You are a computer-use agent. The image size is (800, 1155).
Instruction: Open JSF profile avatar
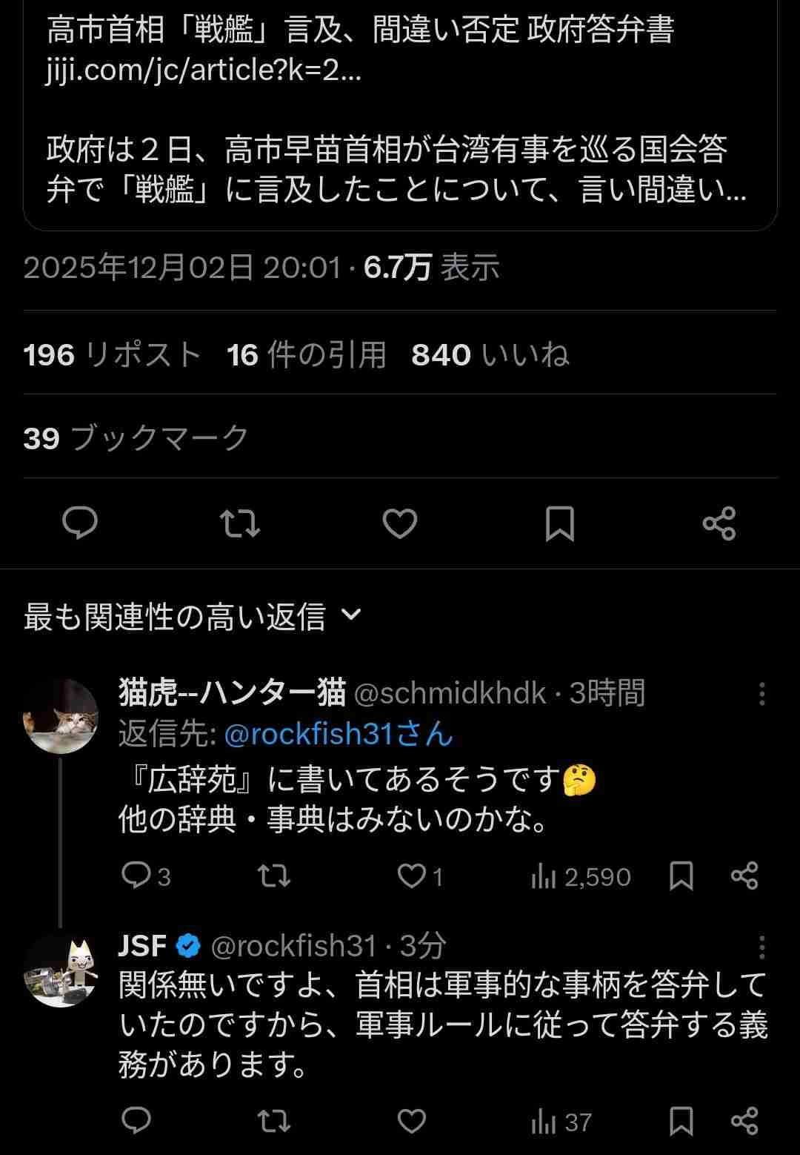(x=61, y=971)
